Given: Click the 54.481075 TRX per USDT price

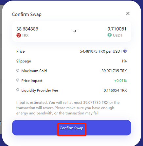Looking at the screenshot, I should pos(101,51).
